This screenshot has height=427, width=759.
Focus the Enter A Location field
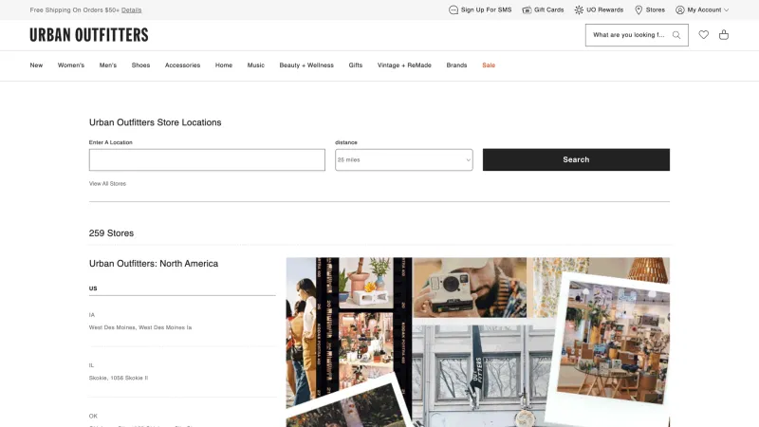(207, 159)
